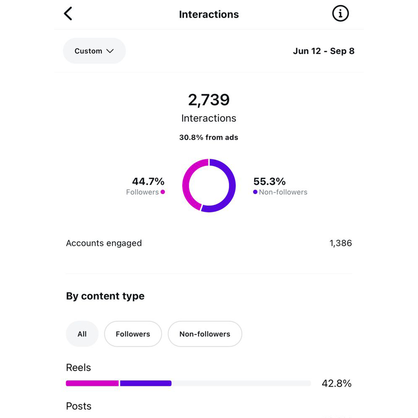The image size is (418, 418).
Task: Click the 30.8% from ads text
Action: 209,137
